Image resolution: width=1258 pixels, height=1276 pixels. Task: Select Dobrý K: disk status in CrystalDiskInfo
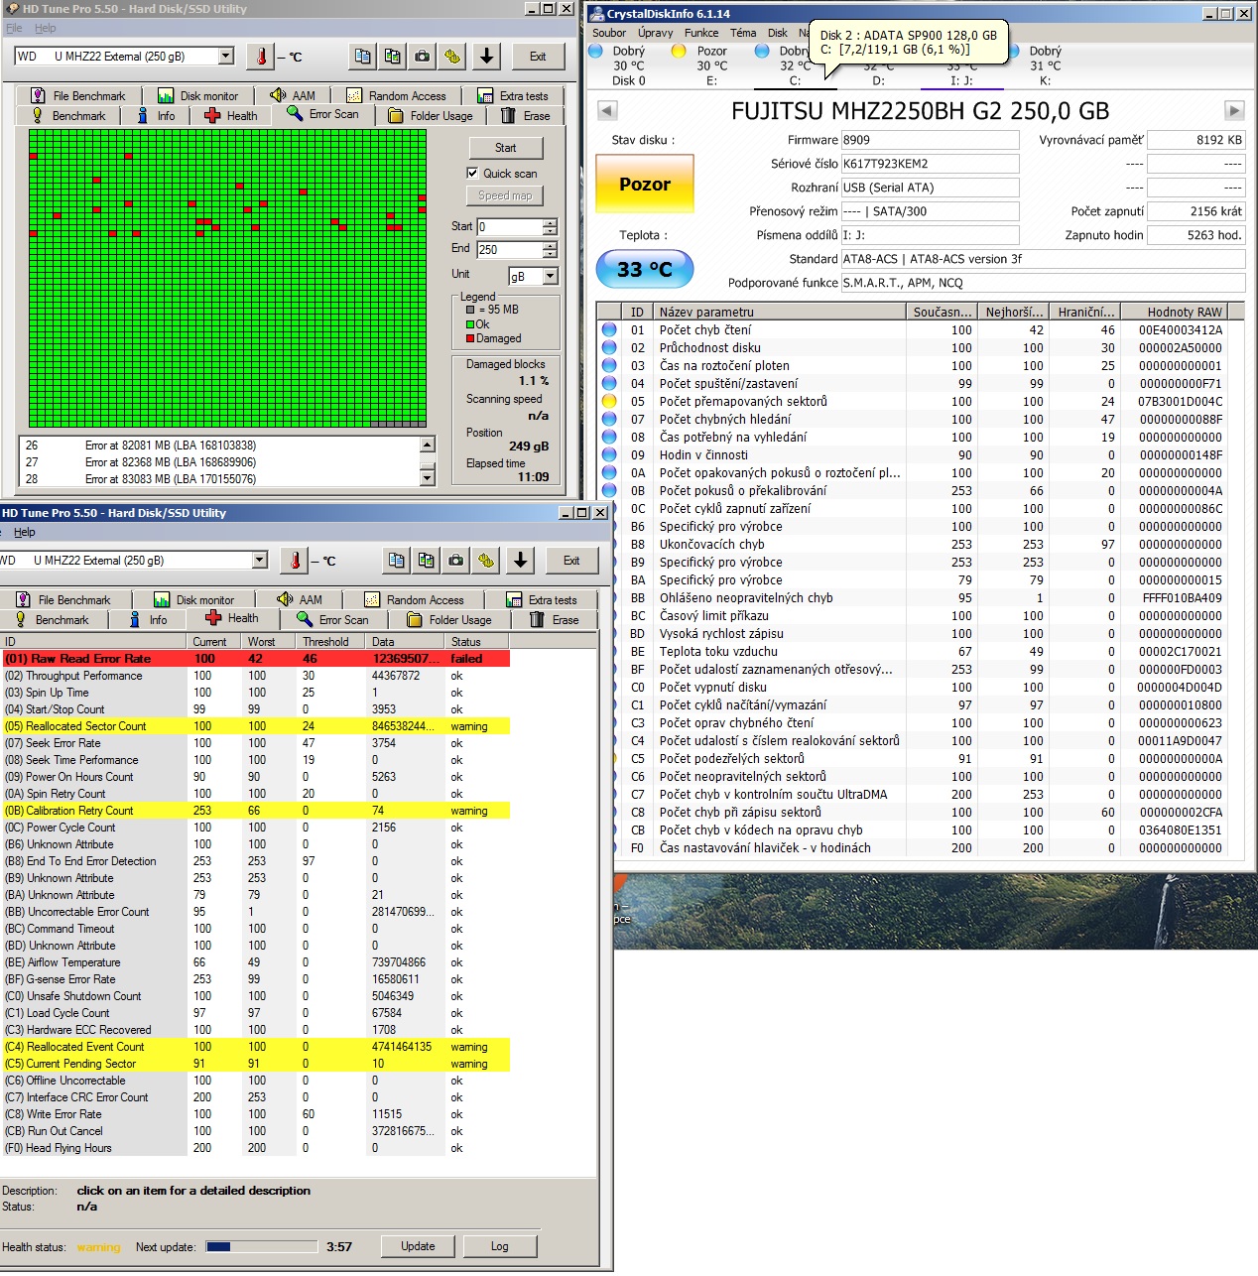click(1045, 65)
